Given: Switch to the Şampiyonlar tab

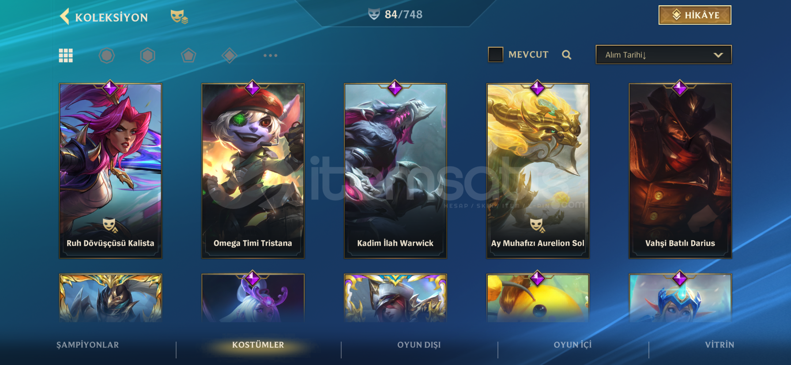Looking at the screenshot, I should coord(87,345).
